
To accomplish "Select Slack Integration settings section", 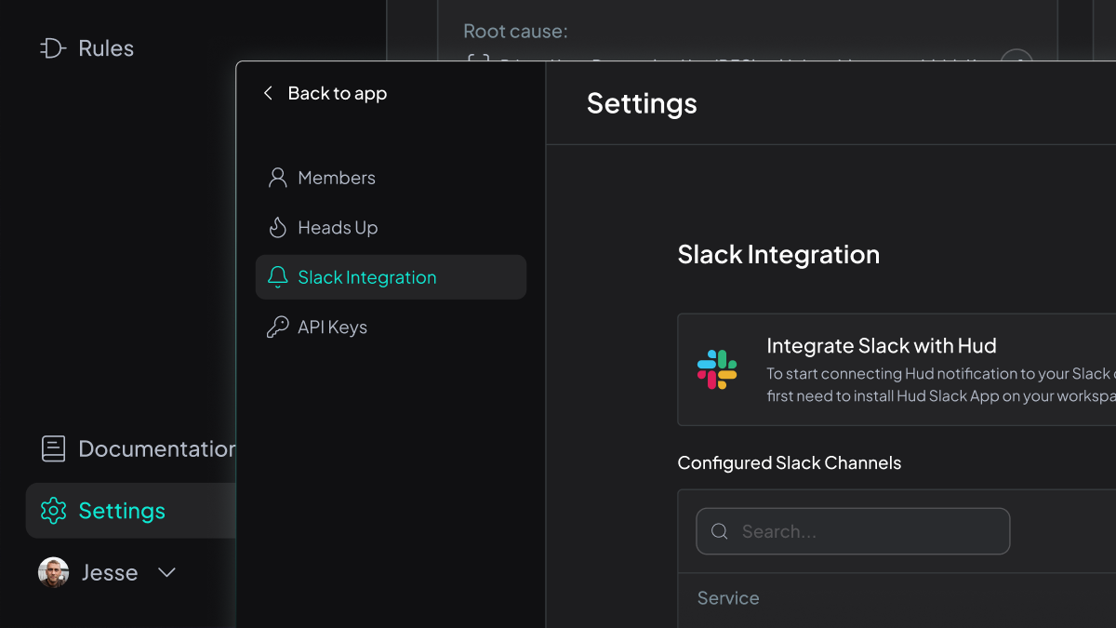I will point(391,277).
